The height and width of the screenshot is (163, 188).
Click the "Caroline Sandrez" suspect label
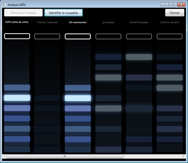(169, 22)
